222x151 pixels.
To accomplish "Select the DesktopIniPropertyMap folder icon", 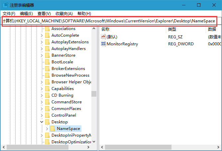I will (x=47, y=135).
